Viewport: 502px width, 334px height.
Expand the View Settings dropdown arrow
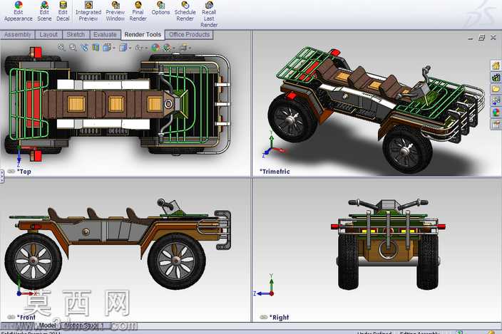[190, 48]
